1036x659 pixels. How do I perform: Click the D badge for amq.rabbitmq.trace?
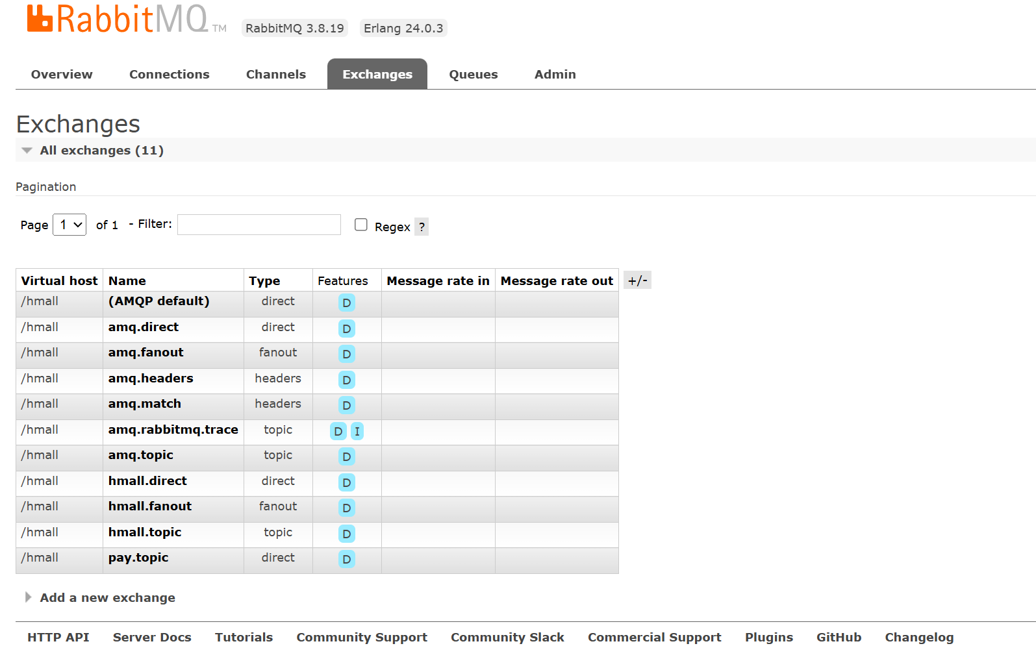point(338,431)
